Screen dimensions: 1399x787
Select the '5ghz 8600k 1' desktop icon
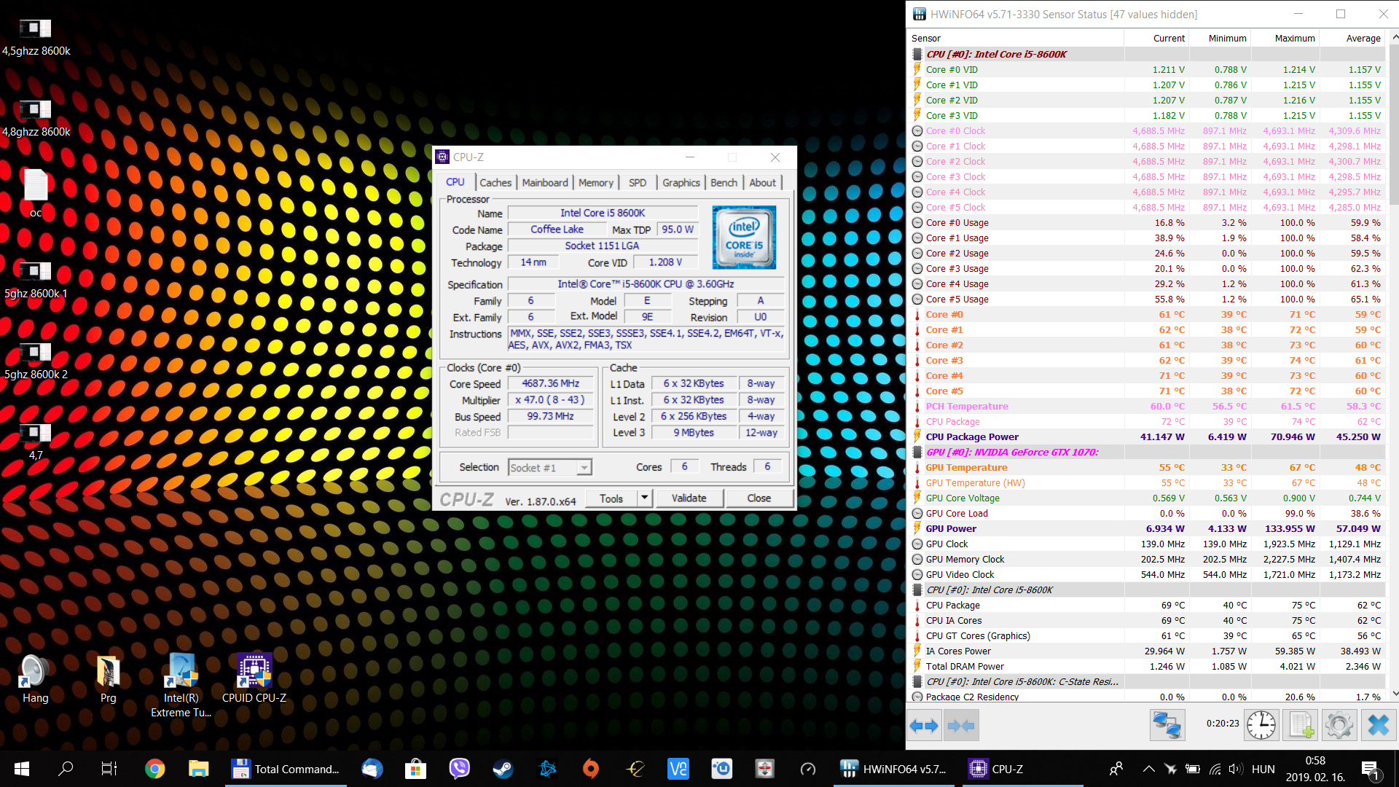pyautogui.click(x=36, y=280)
